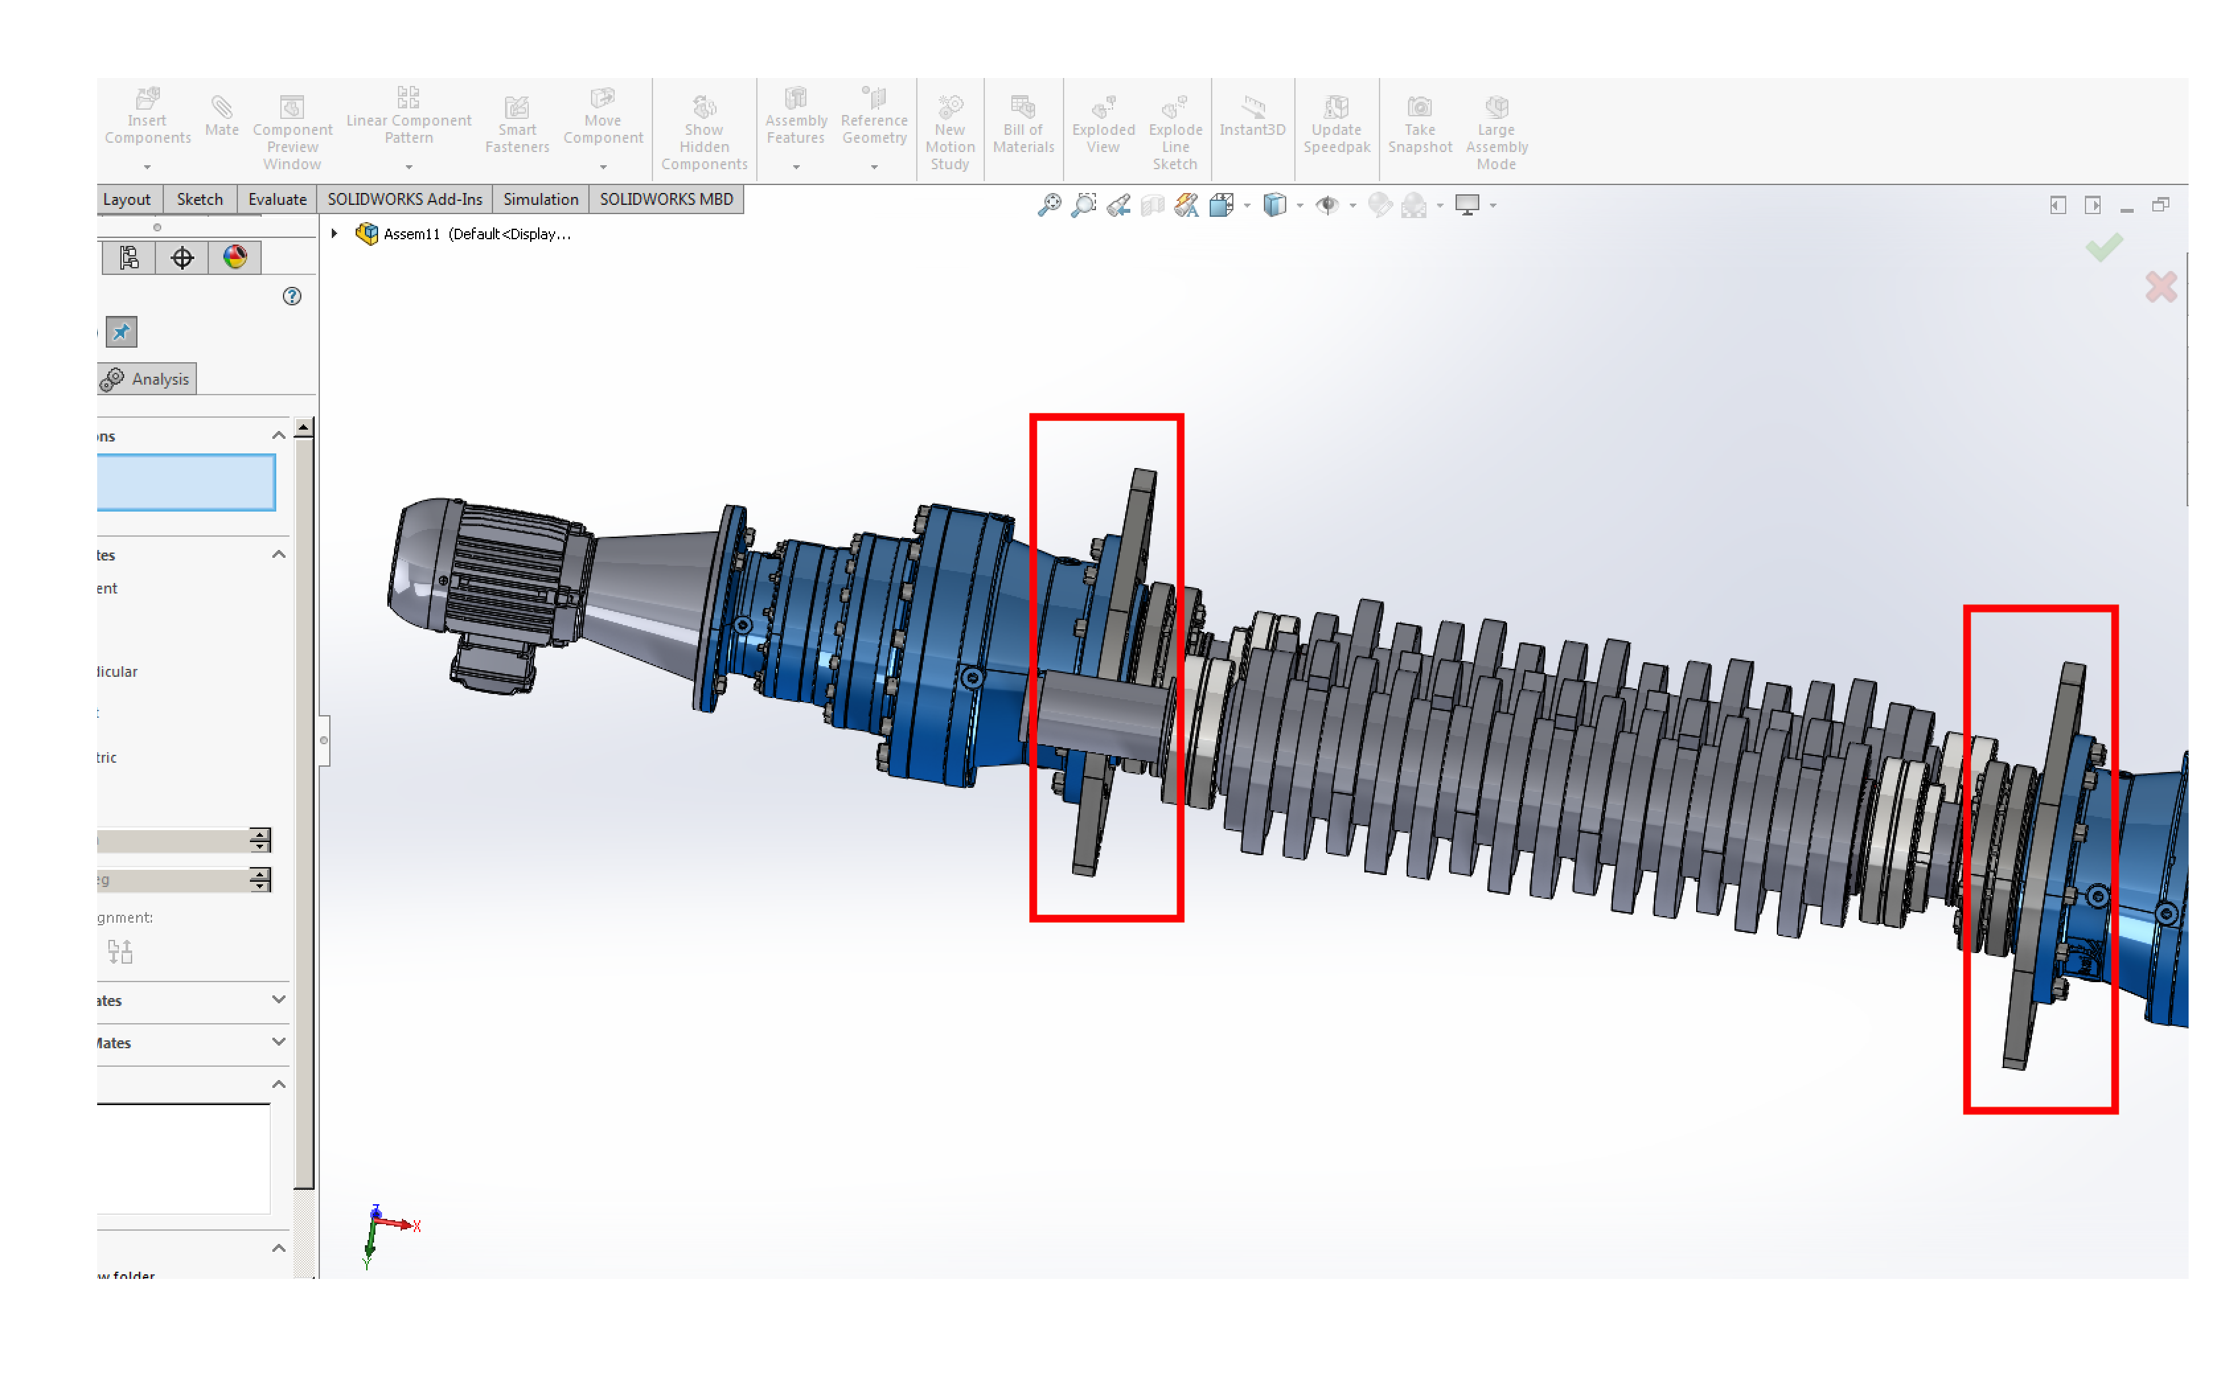Toggle the pushpin to keep panel visible

pos(121,332)
